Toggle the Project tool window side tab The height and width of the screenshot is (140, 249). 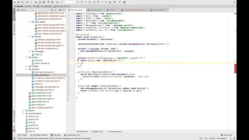coord(14,14)
